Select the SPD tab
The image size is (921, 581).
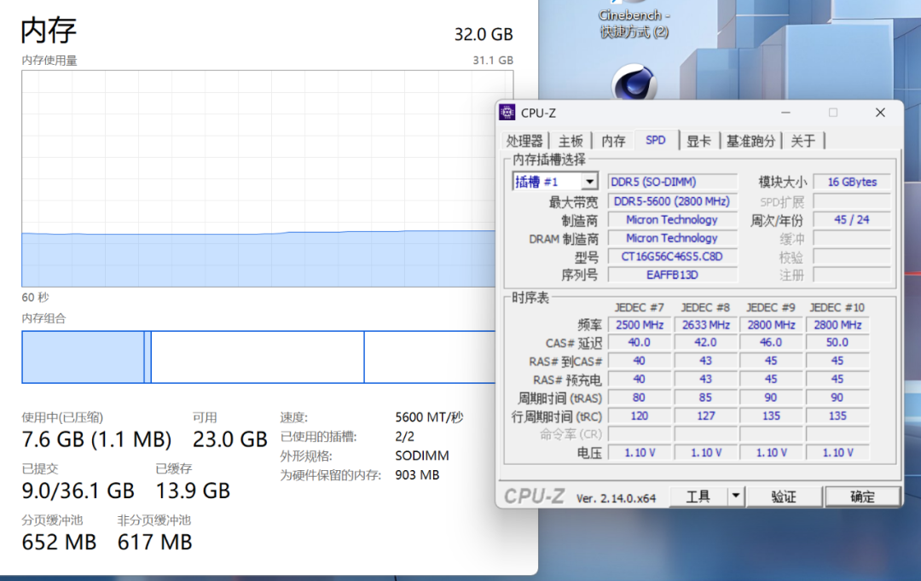point(656,141)
